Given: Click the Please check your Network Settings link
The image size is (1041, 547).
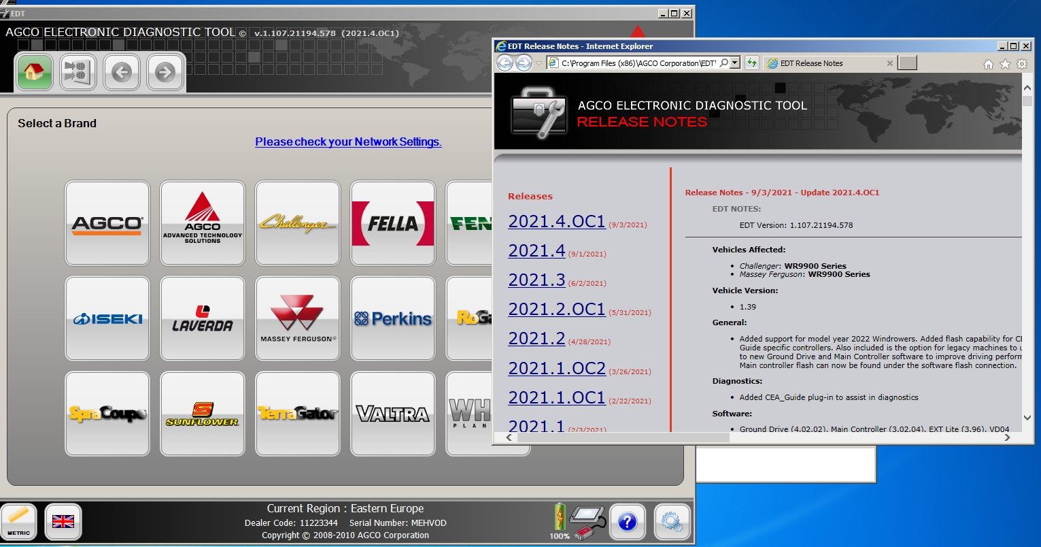Looking at the screenshot, I should (x=347, y=142).
